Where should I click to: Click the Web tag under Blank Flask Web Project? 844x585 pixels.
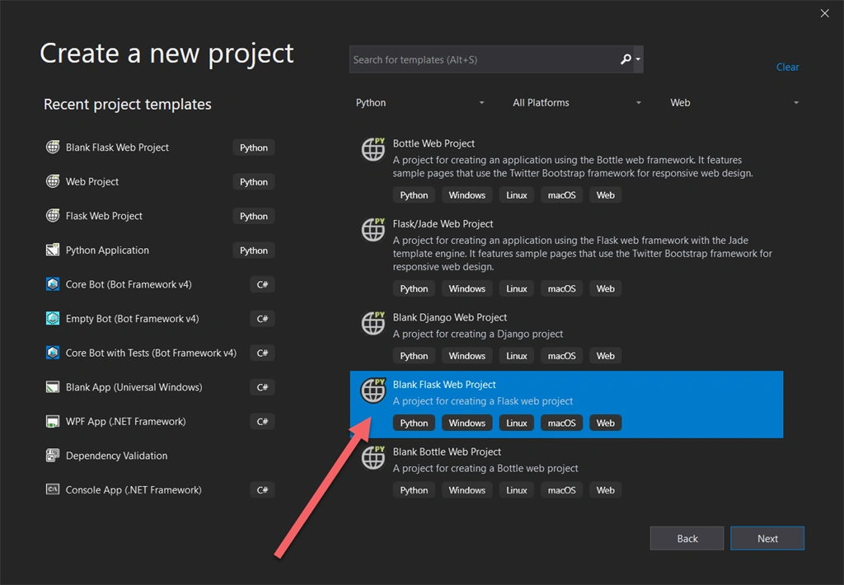[605, 423]
